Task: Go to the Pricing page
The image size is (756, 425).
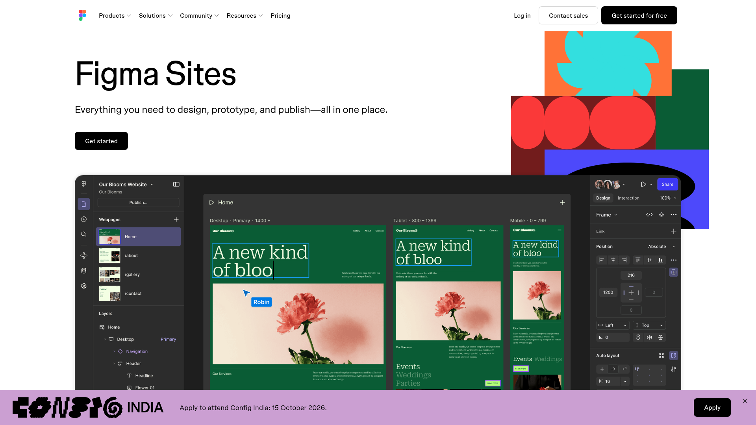Action: point(280,15)
